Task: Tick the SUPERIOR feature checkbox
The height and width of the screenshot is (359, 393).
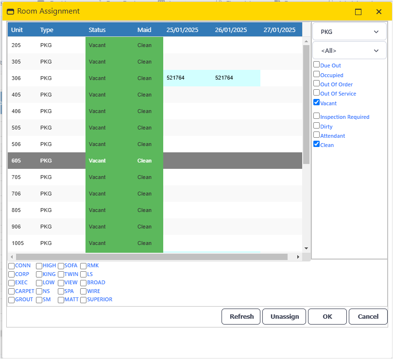Action: 83,300
